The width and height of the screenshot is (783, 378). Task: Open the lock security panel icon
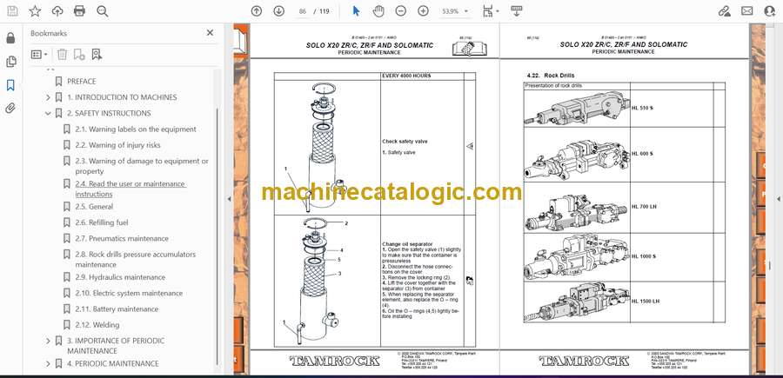[10, 38]
